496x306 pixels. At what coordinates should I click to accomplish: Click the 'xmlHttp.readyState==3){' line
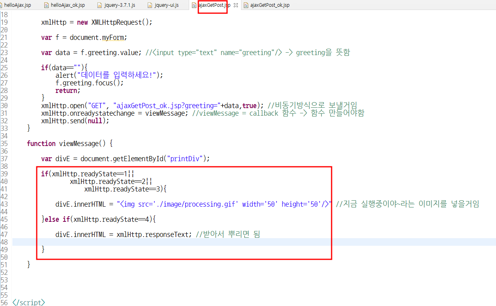(x=125, y=189)
